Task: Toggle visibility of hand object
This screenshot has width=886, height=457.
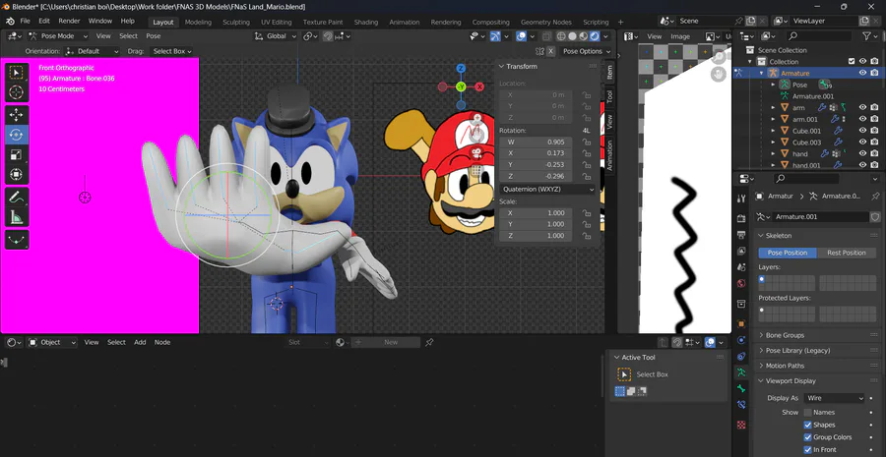Action: 862,153
